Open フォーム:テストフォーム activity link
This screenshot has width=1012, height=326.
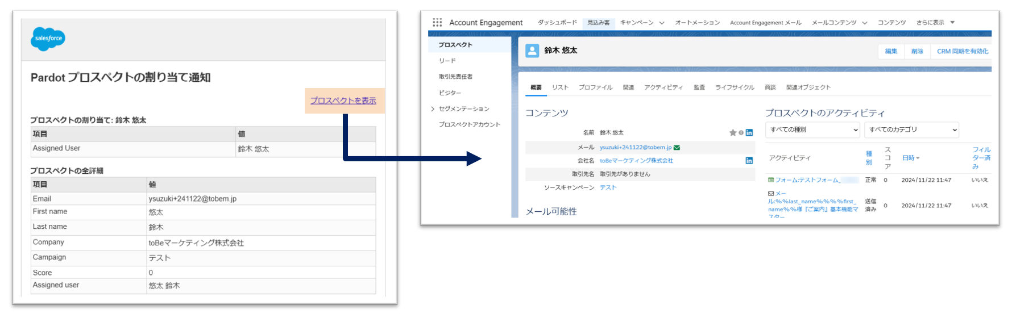[807, 180]
